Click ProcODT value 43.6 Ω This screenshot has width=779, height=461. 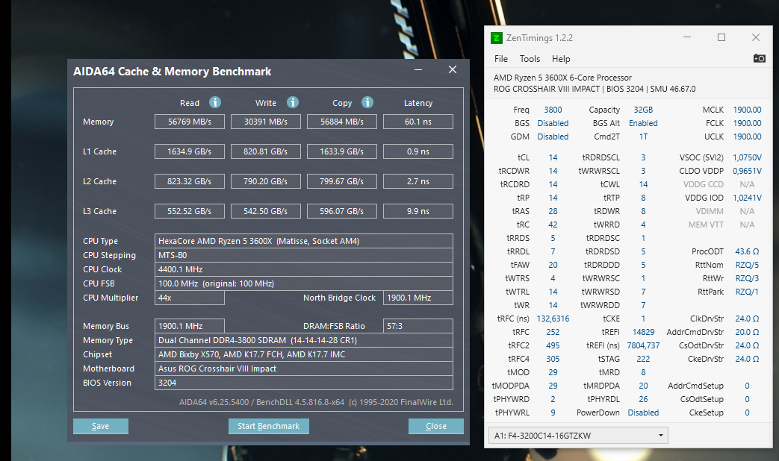(747, 251)
